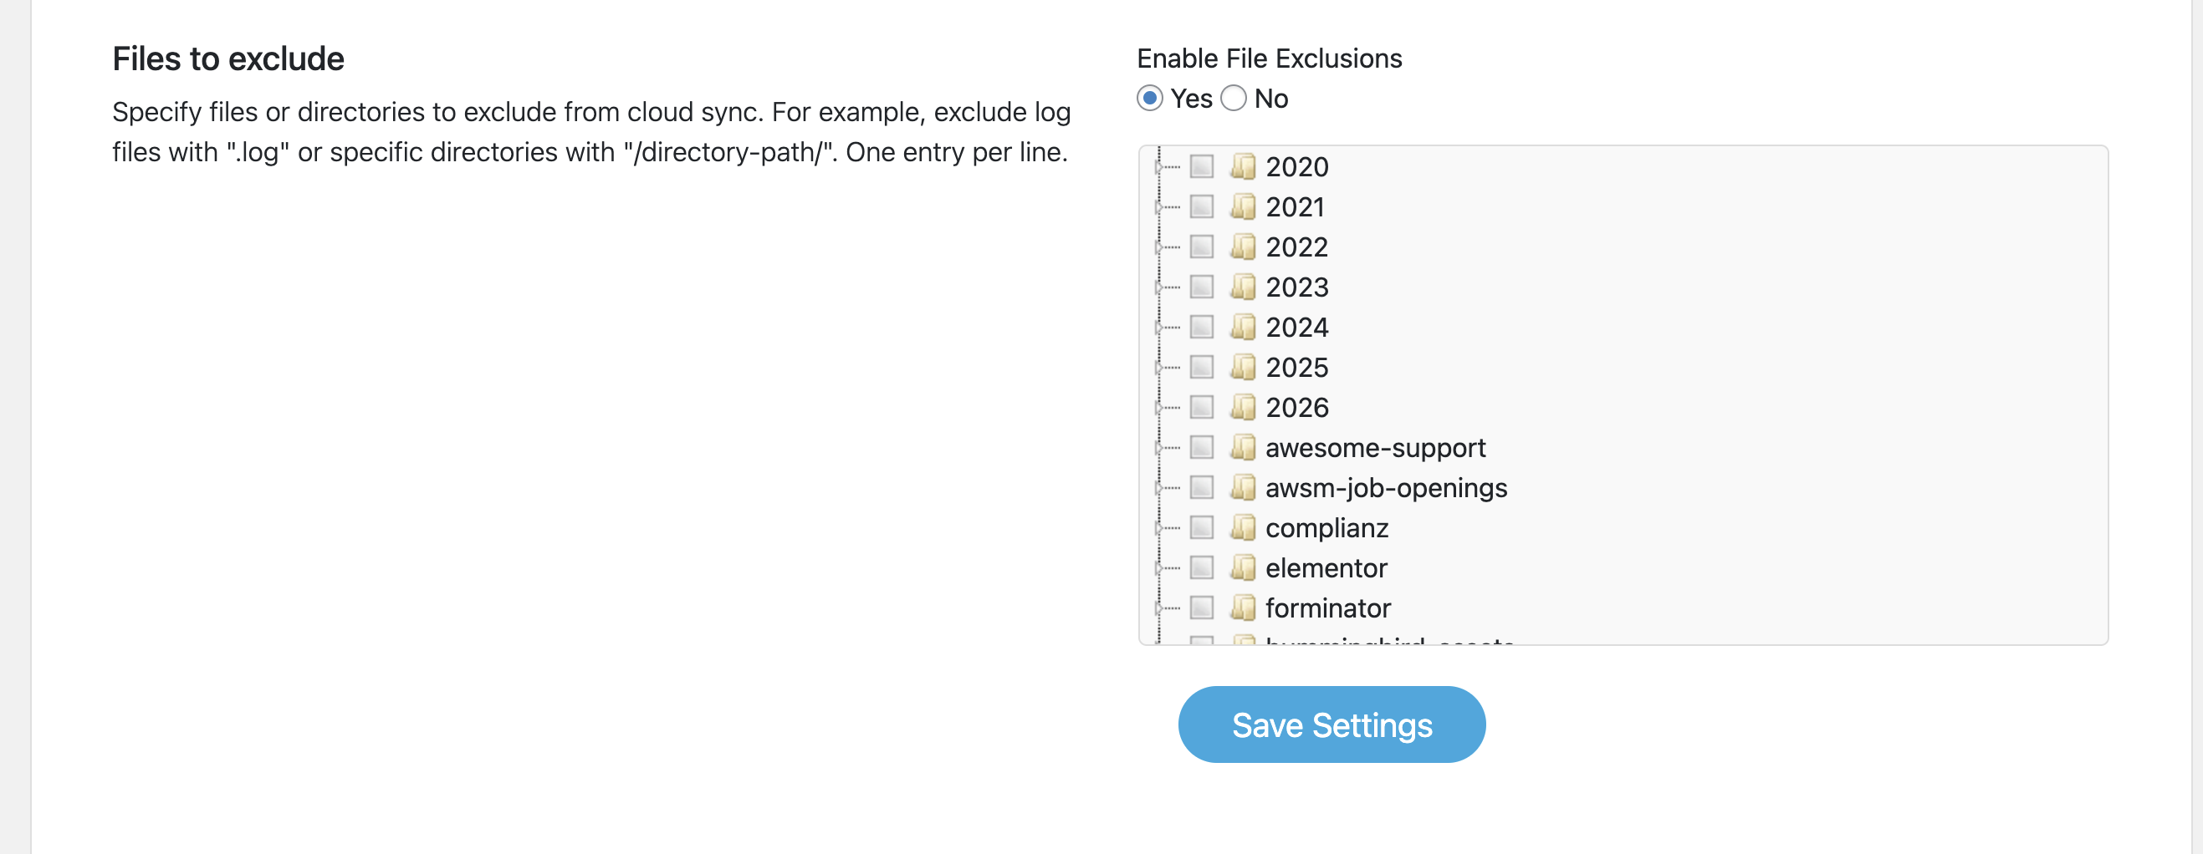
Task: Click the Save Settings button
Action: pyautogui.click(x=1331, y=724)
